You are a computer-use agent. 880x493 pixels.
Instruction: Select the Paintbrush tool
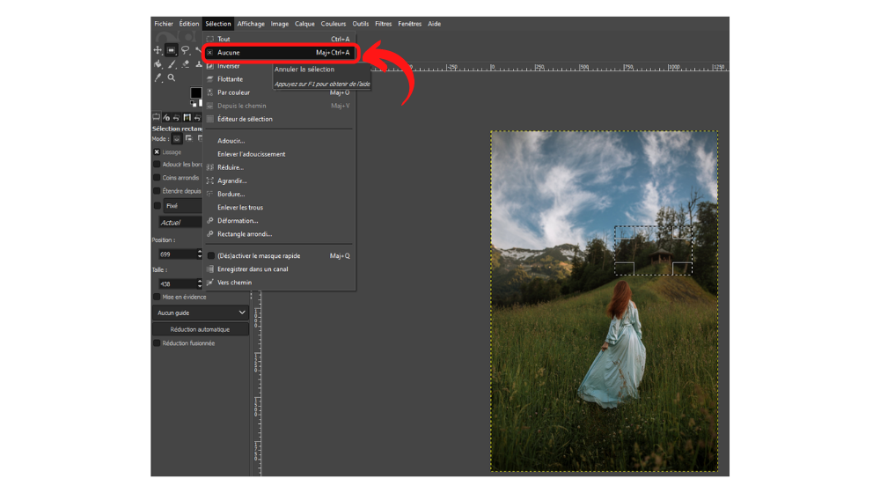pos(172,64)
